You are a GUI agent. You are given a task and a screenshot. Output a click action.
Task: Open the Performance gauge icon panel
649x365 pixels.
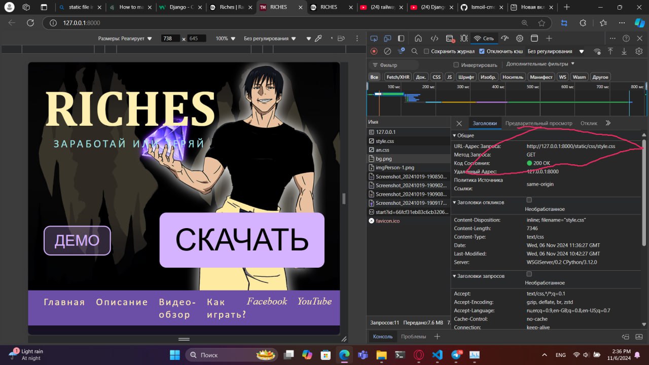[x=504, y=39]
